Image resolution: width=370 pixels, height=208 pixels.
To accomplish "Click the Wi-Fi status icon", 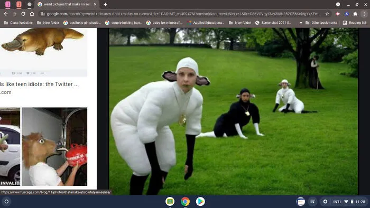I will coord(346,202).
